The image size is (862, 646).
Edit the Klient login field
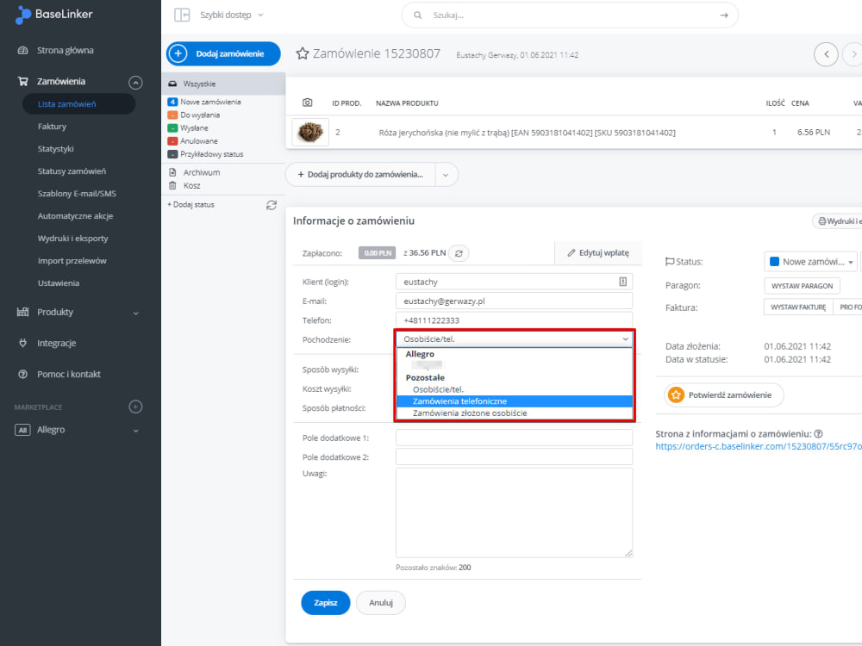click(x=514, y=282)
